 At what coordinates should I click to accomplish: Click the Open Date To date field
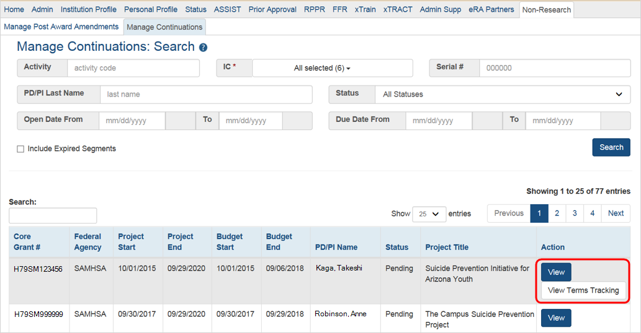[251, 121]
